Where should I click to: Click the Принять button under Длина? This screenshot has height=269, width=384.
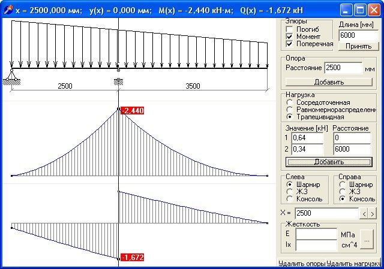tap(359, 46)
